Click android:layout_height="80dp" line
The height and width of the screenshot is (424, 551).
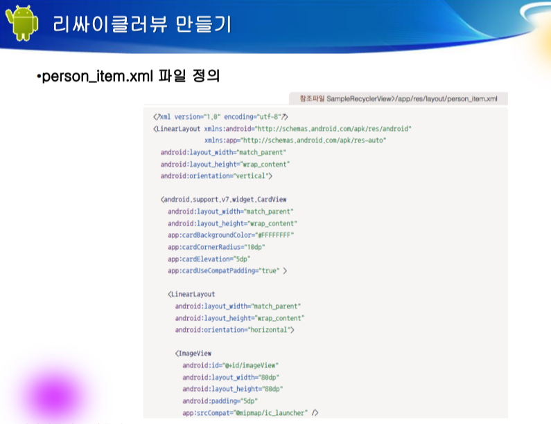pyautogui.click(x=233, y=389)
